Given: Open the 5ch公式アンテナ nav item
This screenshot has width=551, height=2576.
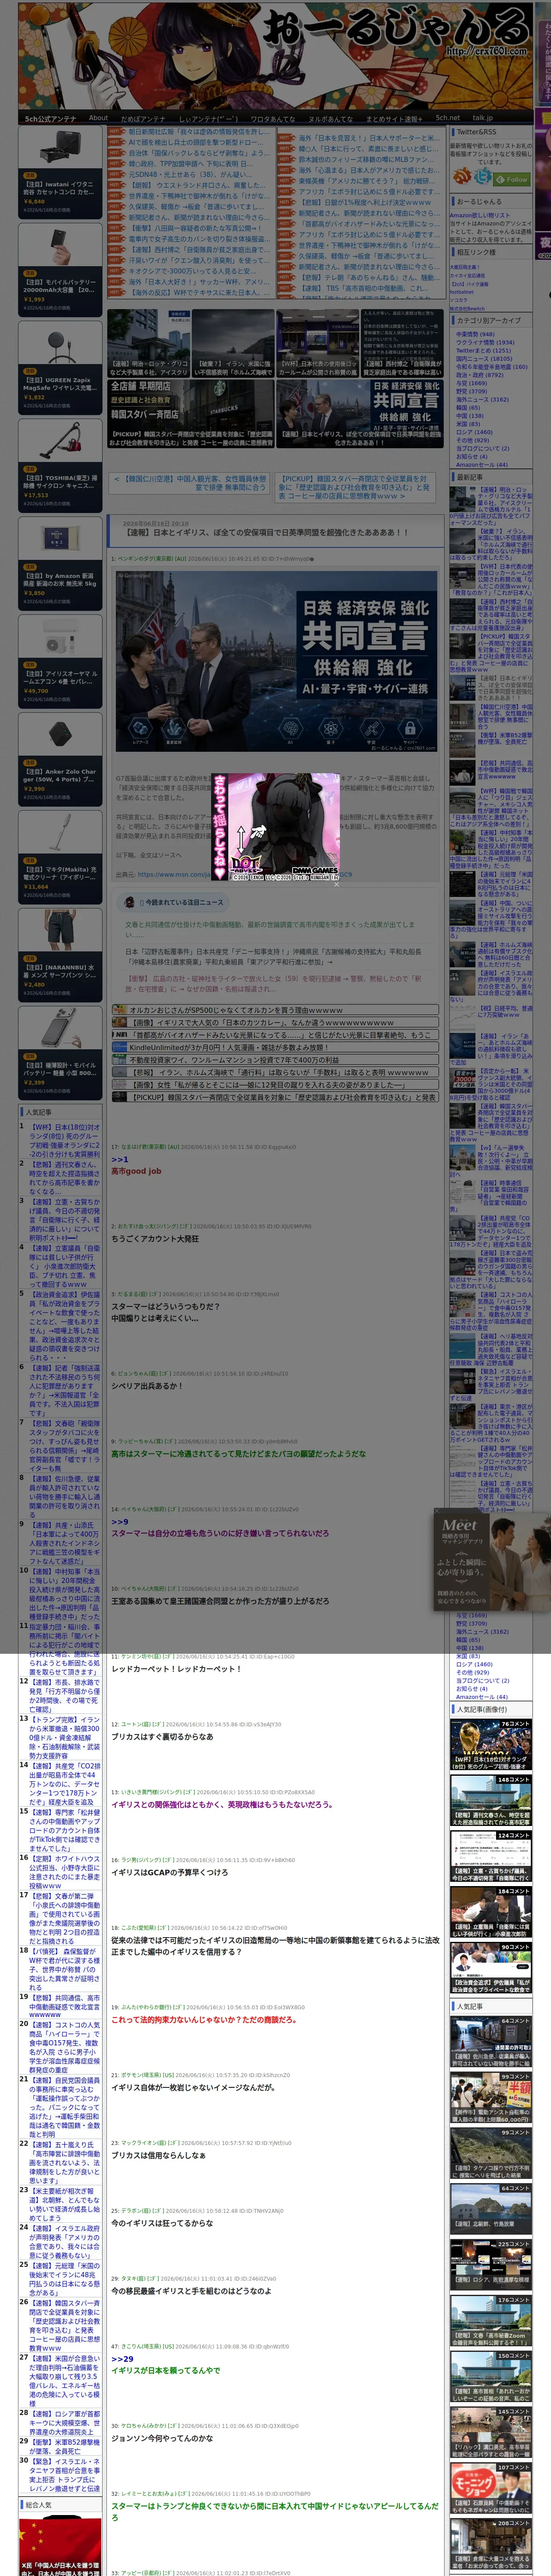Looking at the screenshot, I should pyautogui.click(x=50, y=118).
